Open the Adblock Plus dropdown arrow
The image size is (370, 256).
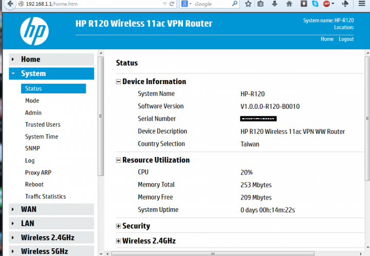coord(333,4)
